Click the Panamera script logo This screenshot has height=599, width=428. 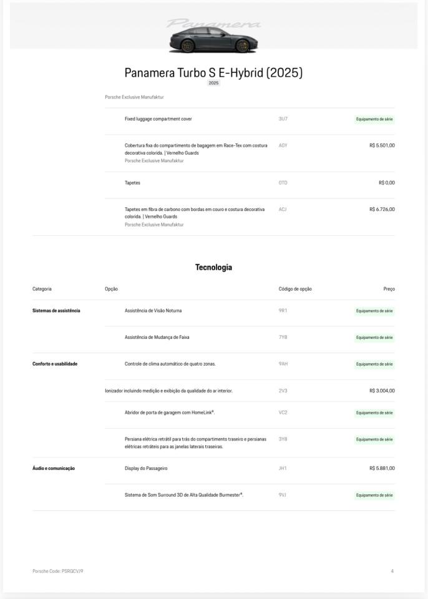click(213, 23)
